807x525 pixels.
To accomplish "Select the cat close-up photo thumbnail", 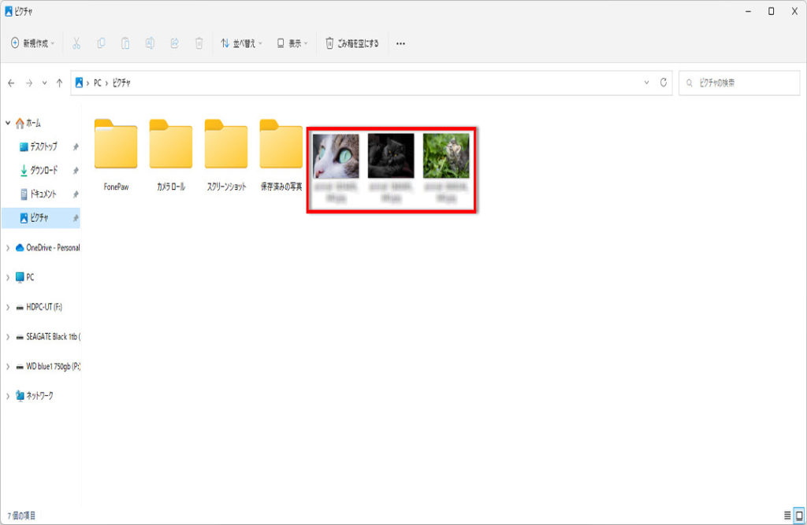I will (x=336, y=156).
